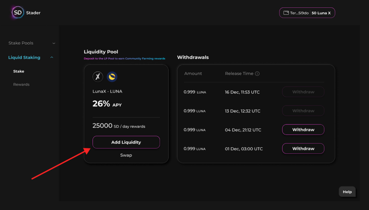Click 04 Dec, 21:12 UTC release time
369x210 pixels.
243,130
